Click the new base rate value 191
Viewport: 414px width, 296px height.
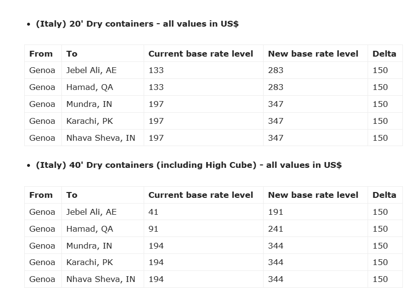276,212
